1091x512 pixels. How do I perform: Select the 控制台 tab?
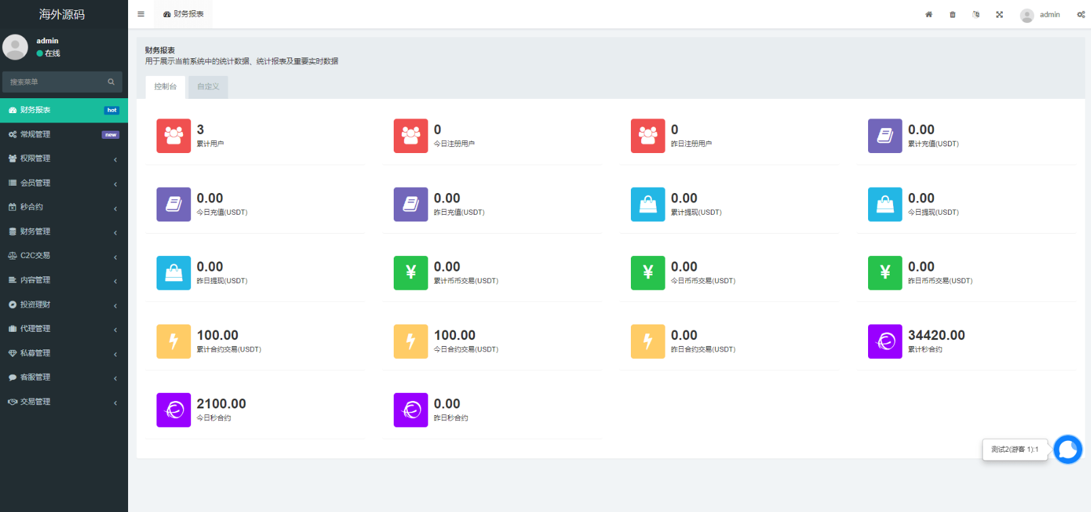pyautogui.click(x=165, y=87)
